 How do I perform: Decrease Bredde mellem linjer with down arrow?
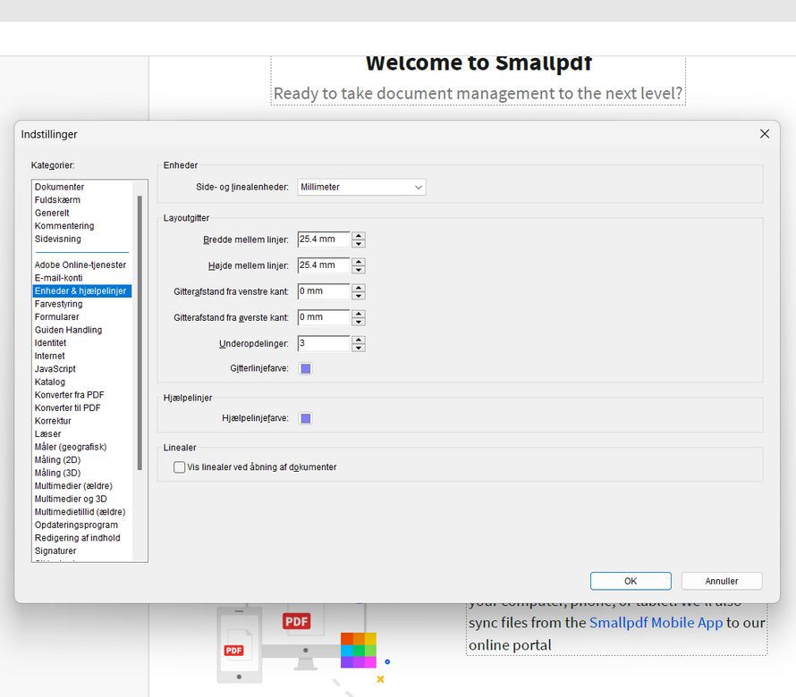tap(359, 243)
